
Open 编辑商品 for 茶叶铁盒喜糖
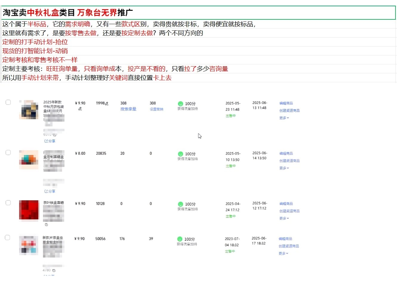[x=286, y=204]
